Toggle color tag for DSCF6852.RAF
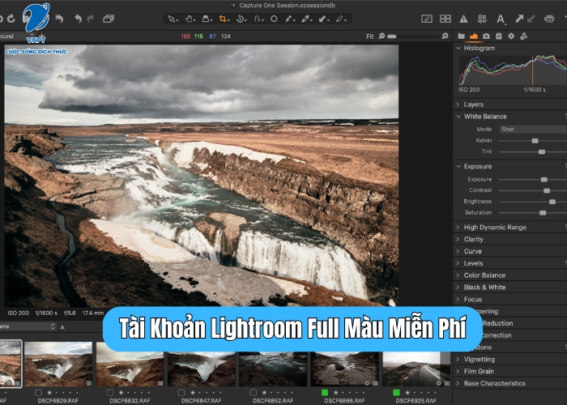This screenshot has width=567, height=405. pyautogui.click(x=253, y=392)
